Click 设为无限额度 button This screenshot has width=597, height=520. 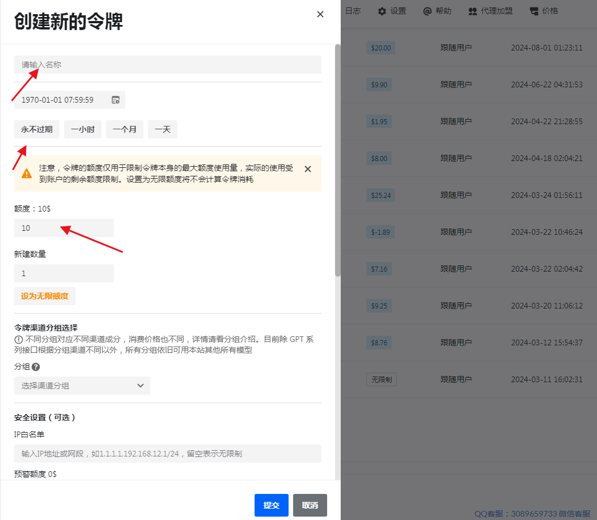coord(45,296)
